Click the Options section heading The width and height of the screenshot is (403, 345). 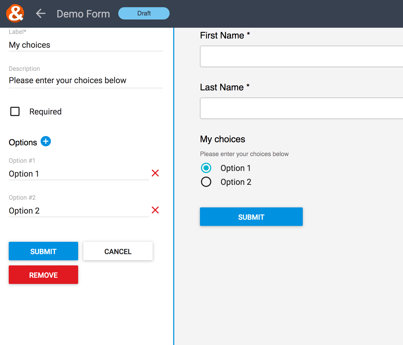click(23, 142)
